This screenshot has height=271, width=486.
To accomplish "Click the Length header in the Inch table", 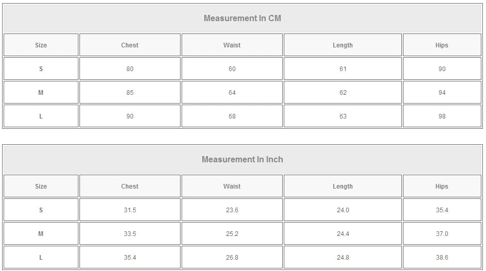I will (343, 187).
